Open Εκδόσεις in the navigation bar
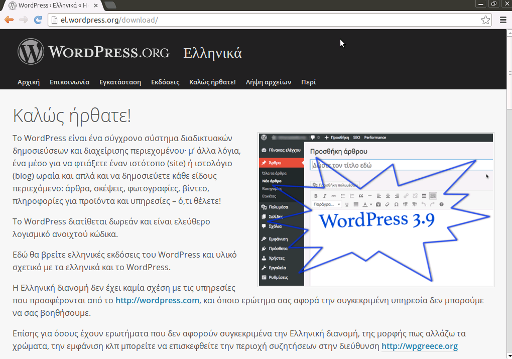 165,82
